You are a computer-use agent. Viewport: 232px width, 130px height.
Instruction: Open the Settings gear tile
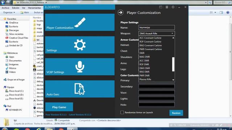pyautogui.click(x=80, y=45)
